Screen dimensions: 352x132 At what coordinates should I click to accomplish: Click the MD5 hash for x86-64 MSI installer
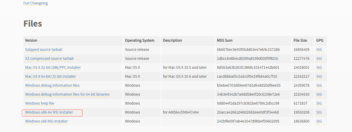coord(248,112)
